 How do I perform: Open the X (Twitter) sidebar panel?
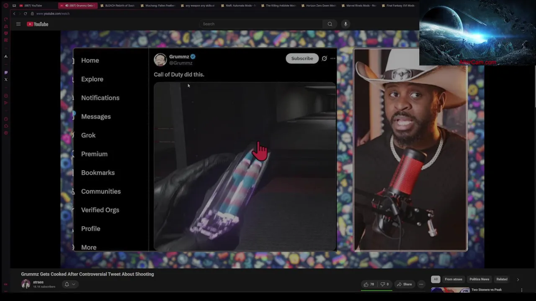pyautogui.click(x=6, y=79)
